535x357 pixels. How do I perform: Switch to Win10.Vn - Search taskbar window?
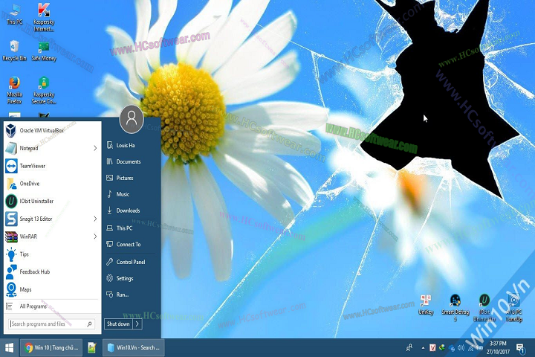(x=134, y=348)
